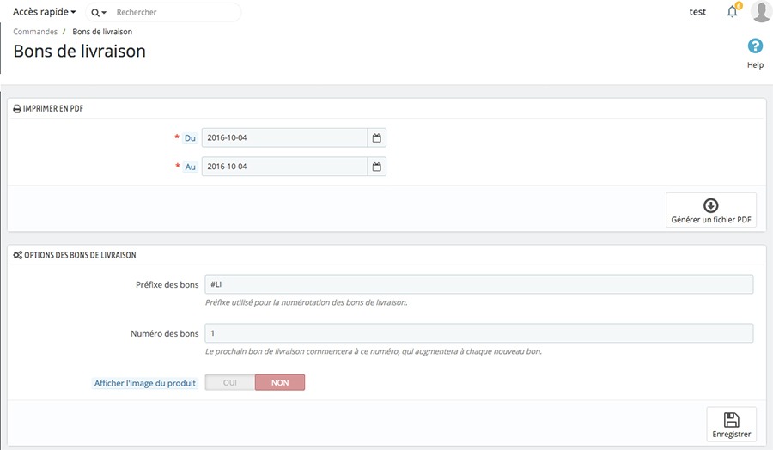The image size is (773, 450).
Task: Click the Bons de livraison breadcrumb
Action: pos(102,32)
